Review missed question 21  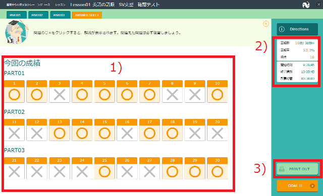pos(14,168)
